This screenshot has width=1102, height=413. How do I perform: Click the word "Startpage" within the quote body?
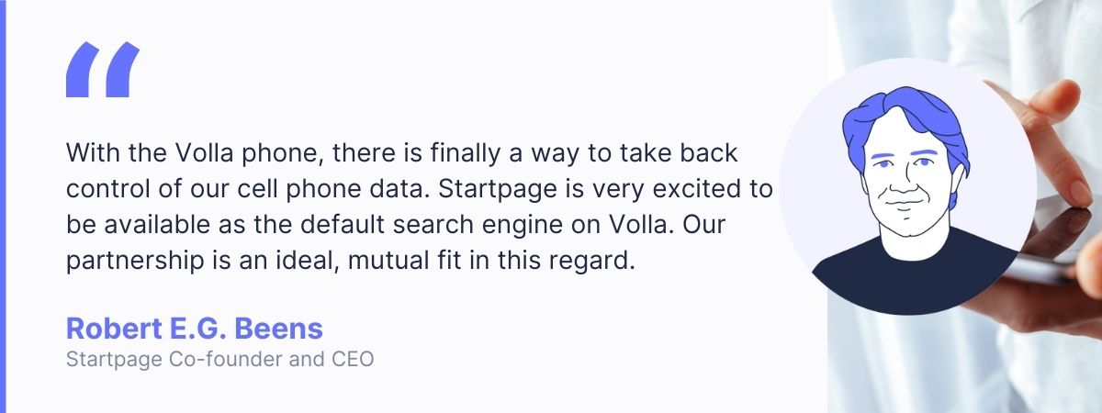(487, 187)
